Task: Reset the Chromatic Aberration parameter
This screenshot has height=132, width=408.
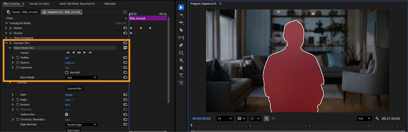Action: pyautogui.click(x=125, y=119)
